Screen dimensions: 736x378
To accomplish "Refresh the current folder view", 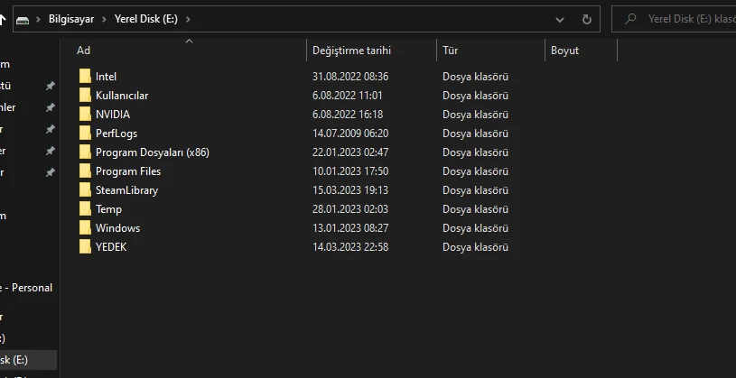I will [587, 19].
